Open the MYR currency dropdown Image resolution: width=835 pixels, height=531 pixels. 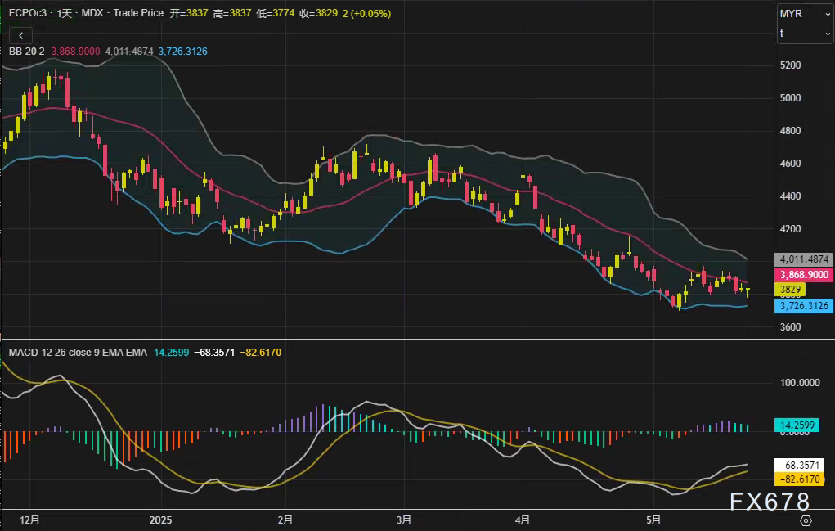(x=805, y=14)
